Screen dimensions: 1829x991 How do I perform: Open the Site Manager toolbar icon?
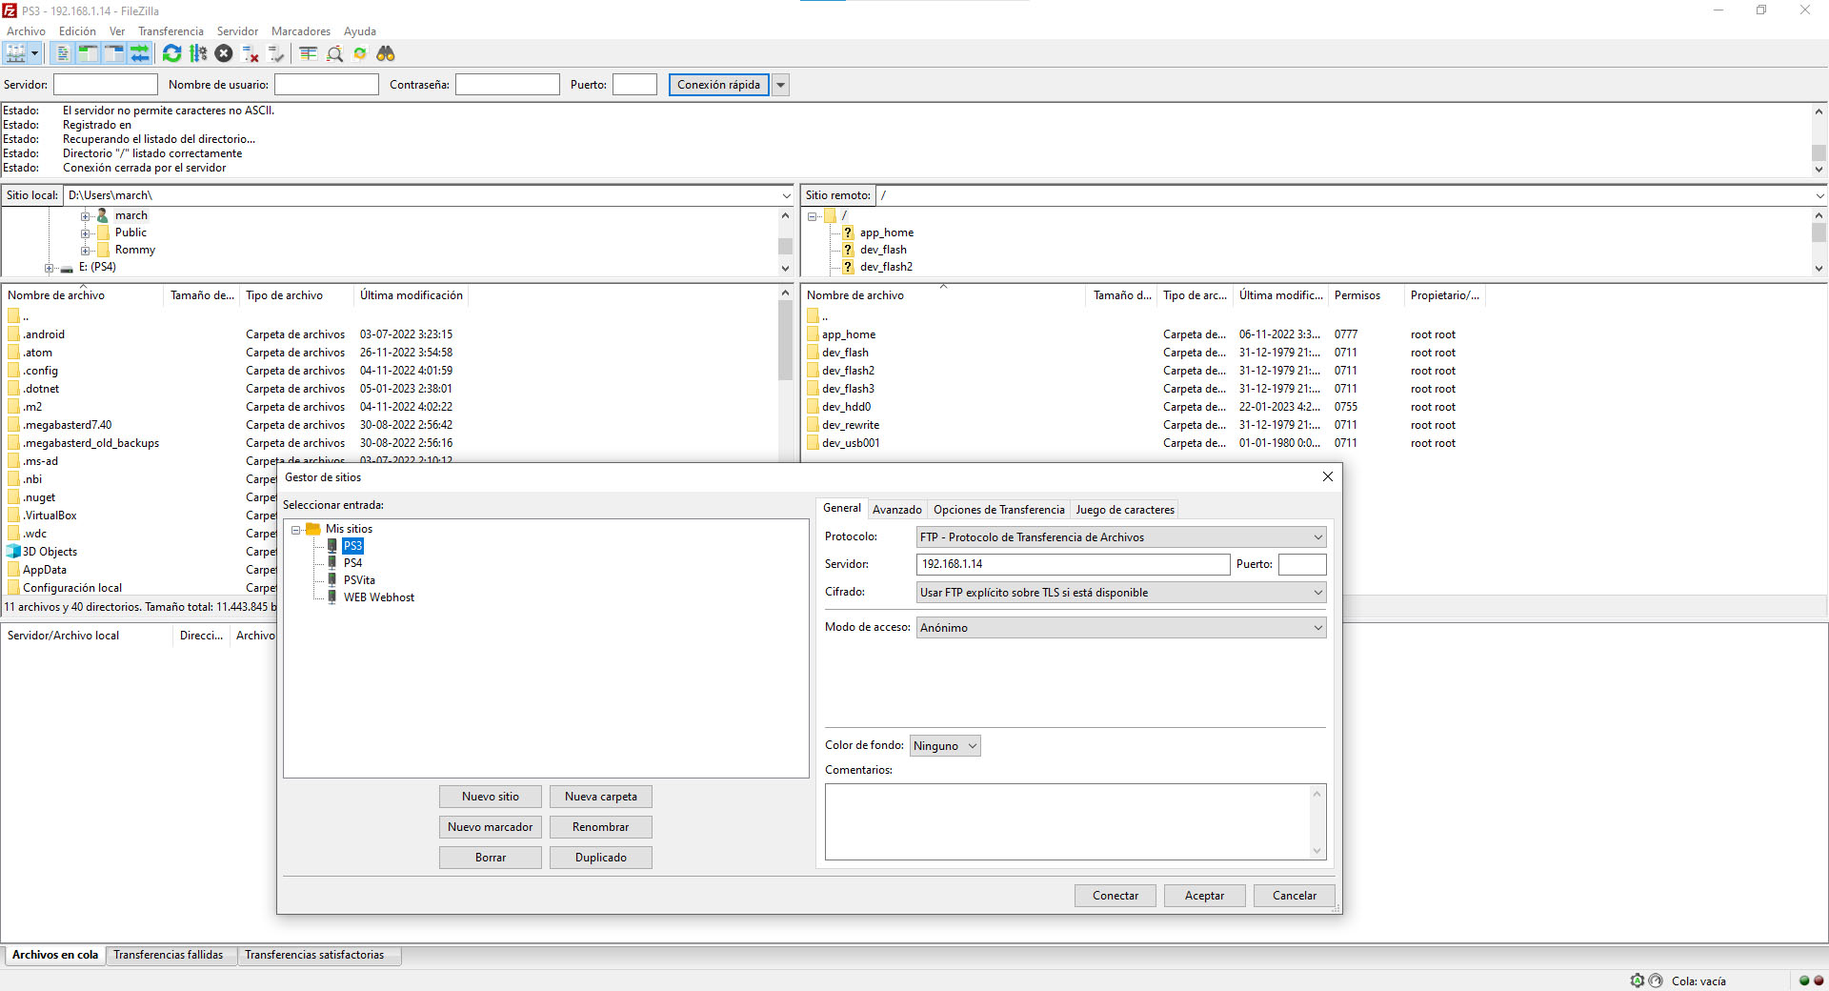(x=16, y=53)
